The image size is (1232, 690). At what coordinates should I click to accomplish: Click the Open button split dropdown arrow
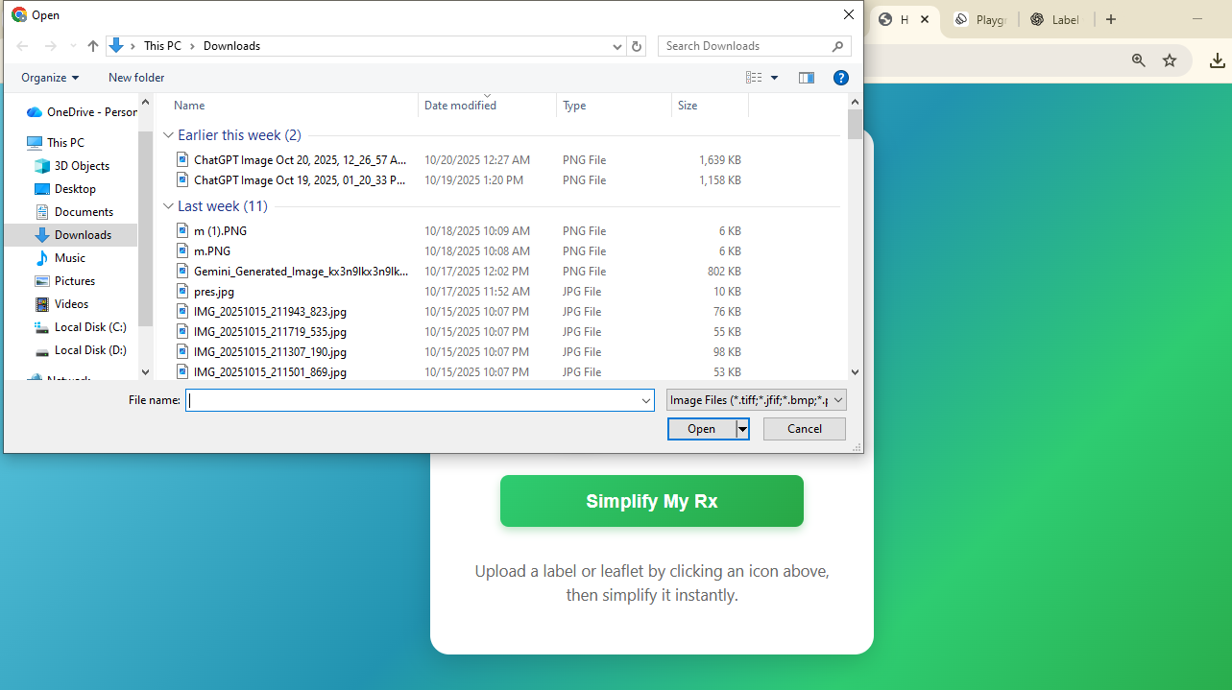pos(742,429)
